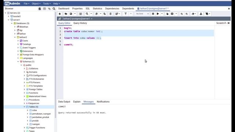The width and height of the screenshot is (235, 132).
Task: Click the database icon at toolbar start
Action: tap(60, 14)
